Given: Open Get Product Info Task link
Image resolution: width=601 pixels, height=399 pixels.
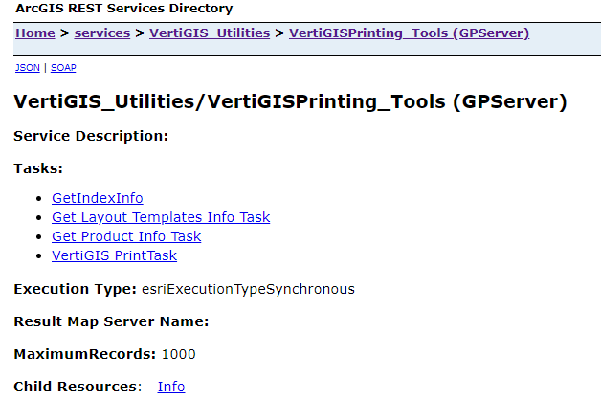Looking at the screenshot, I should click(x=126, y=236).
